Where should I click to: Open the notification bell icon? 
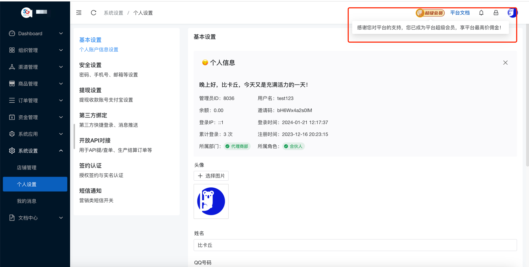tap(481, 13)
